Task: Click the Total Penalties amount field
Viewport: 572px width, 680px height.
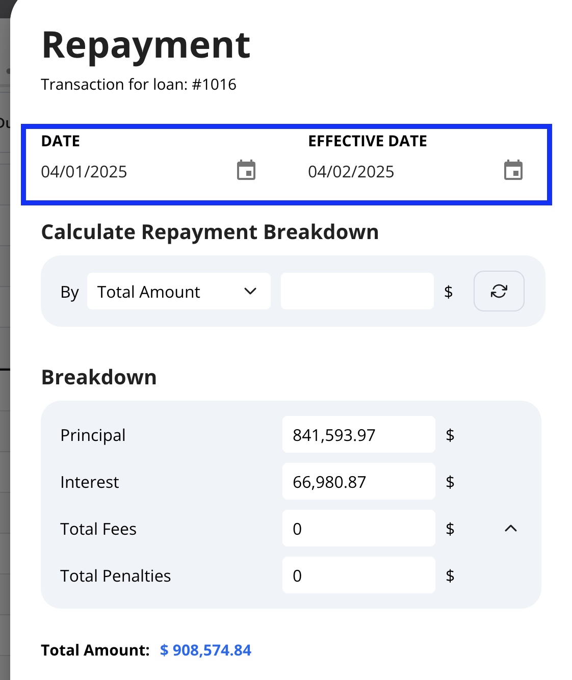Action: point(359,576)
